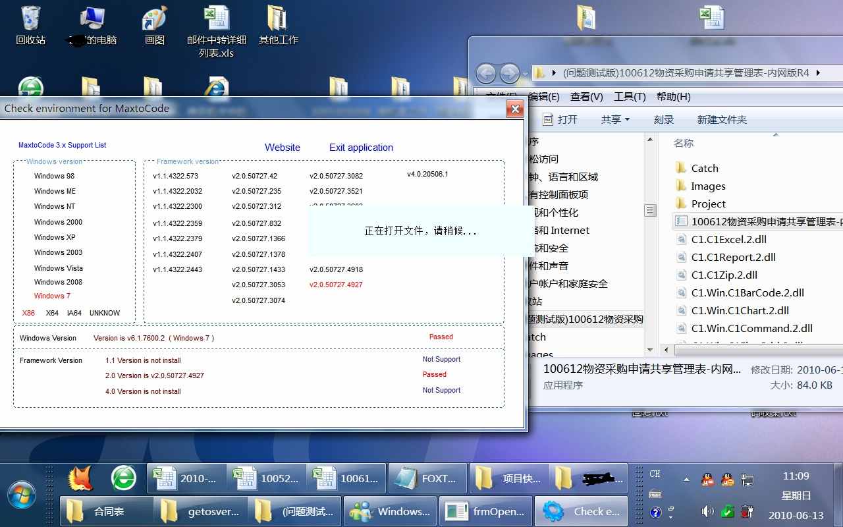Open the 查看(V) menu in Explorer

coord(586,97)
